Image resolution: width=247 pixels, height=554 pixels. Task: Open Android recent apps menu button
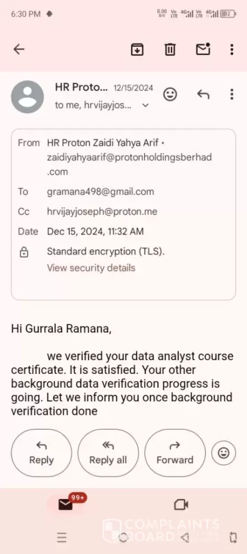(x=61, y=538)
